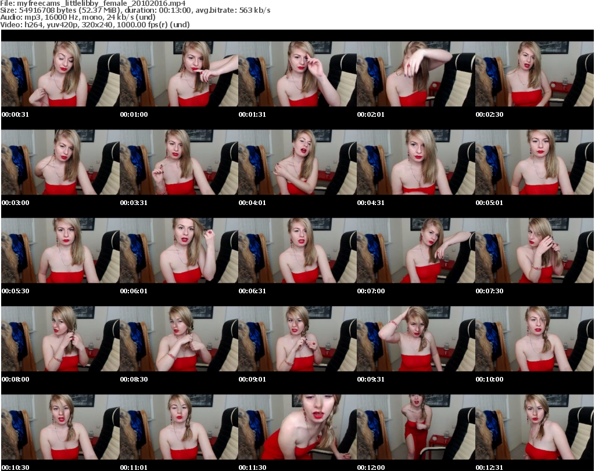Click the frame at 00:09:01
This screenshot has height=471, width=595.
point(297,339)
